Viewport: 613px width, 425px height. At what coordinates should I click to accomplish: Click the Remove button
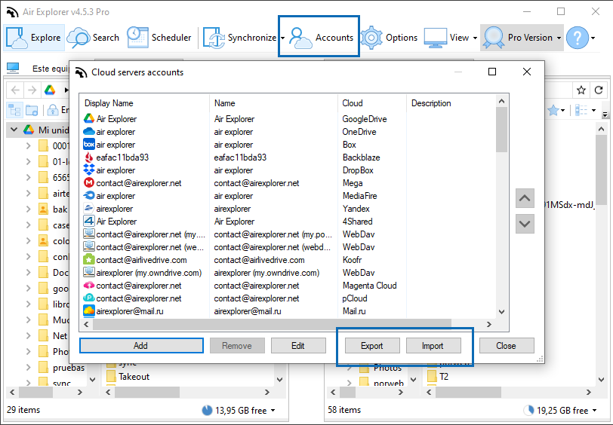[x=237, y=346]
